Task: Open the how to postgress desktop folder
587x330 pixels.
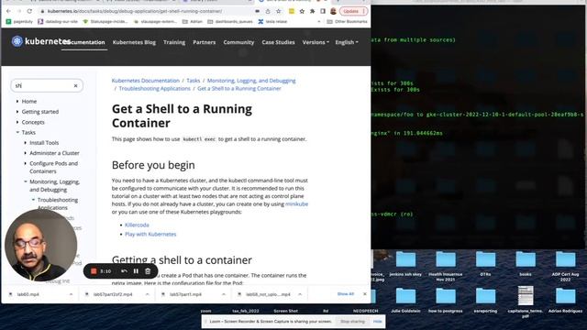Action: tap(446, 301)
